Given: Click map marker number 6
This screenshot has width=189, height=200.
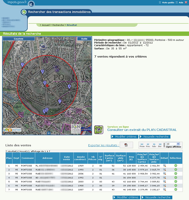Looking at the screenshot, I should click(x=44, y=111).
